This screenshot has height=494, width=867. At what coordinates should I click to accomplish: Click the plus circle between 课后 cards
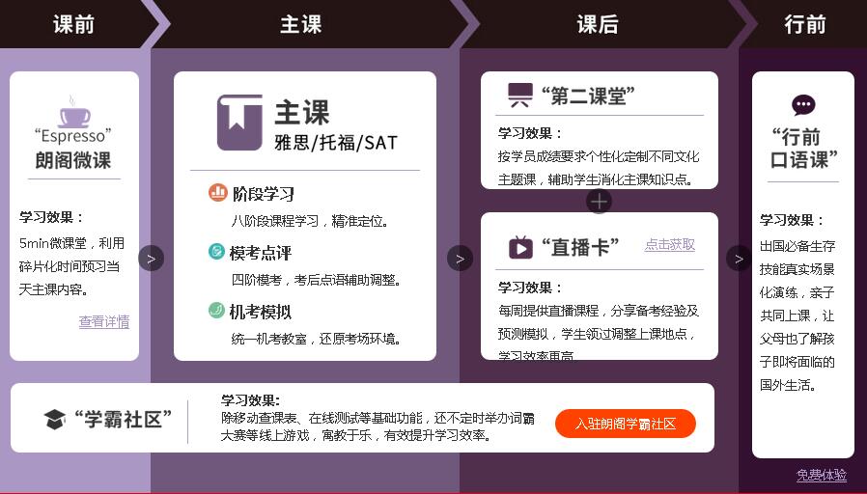coord(600,201)
